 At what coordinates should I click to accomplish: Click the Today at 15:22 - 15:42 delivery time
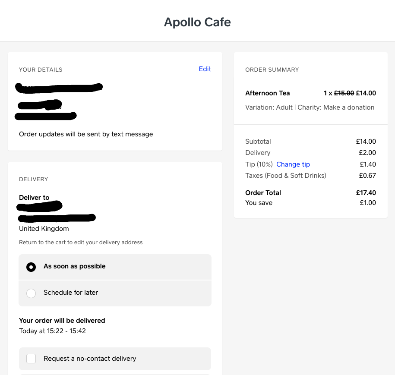click(52, 331)
